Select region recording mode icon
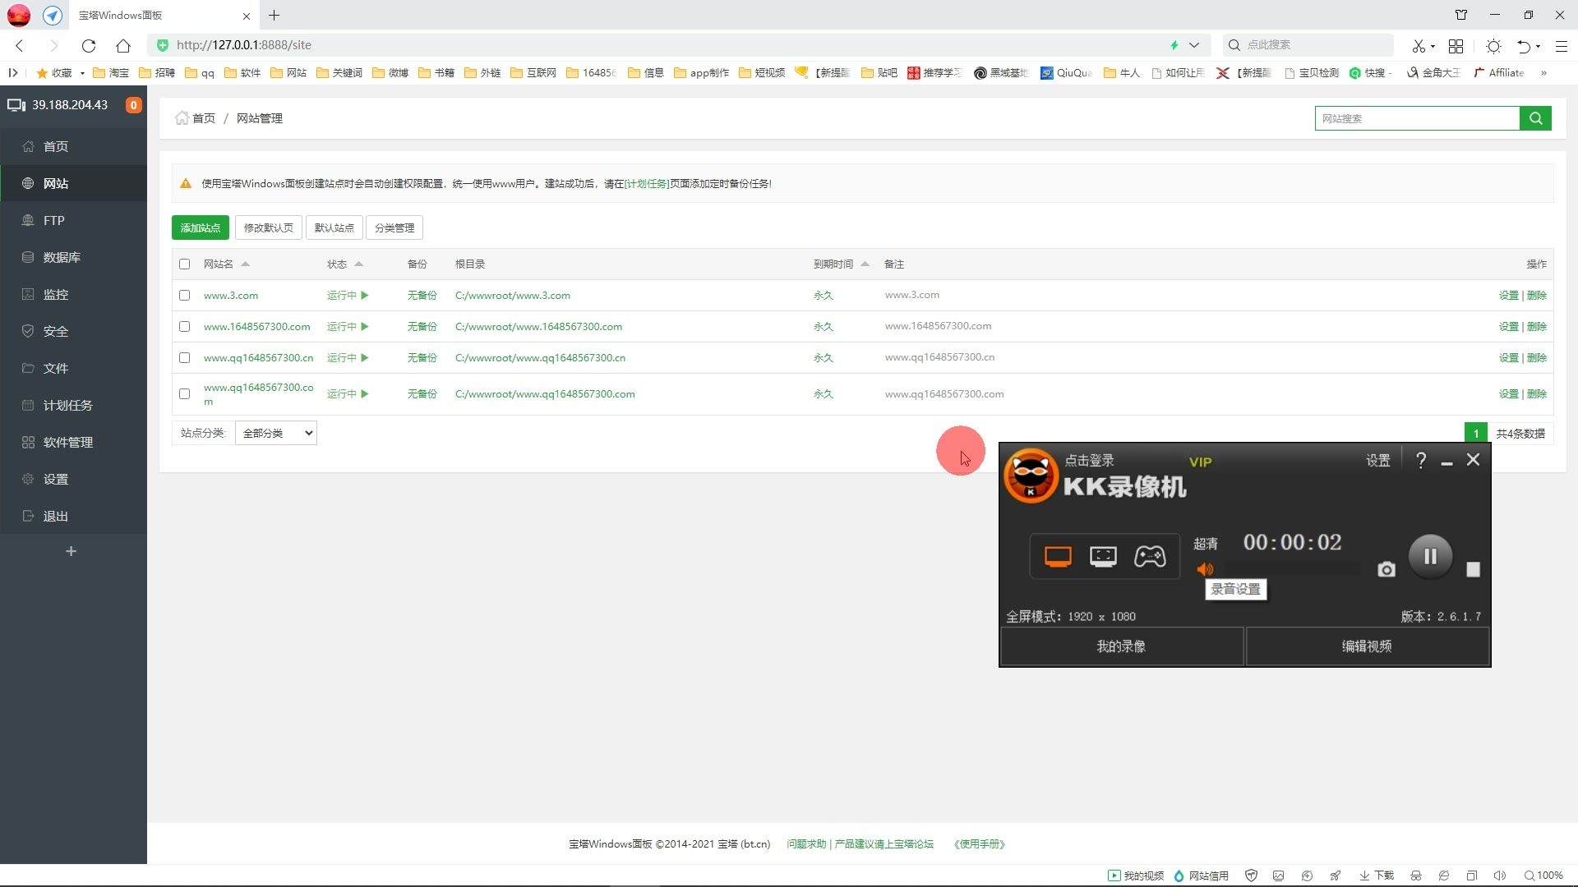Image resolution: width=1578 pixels, height=887 pixels. point(1103,557)
